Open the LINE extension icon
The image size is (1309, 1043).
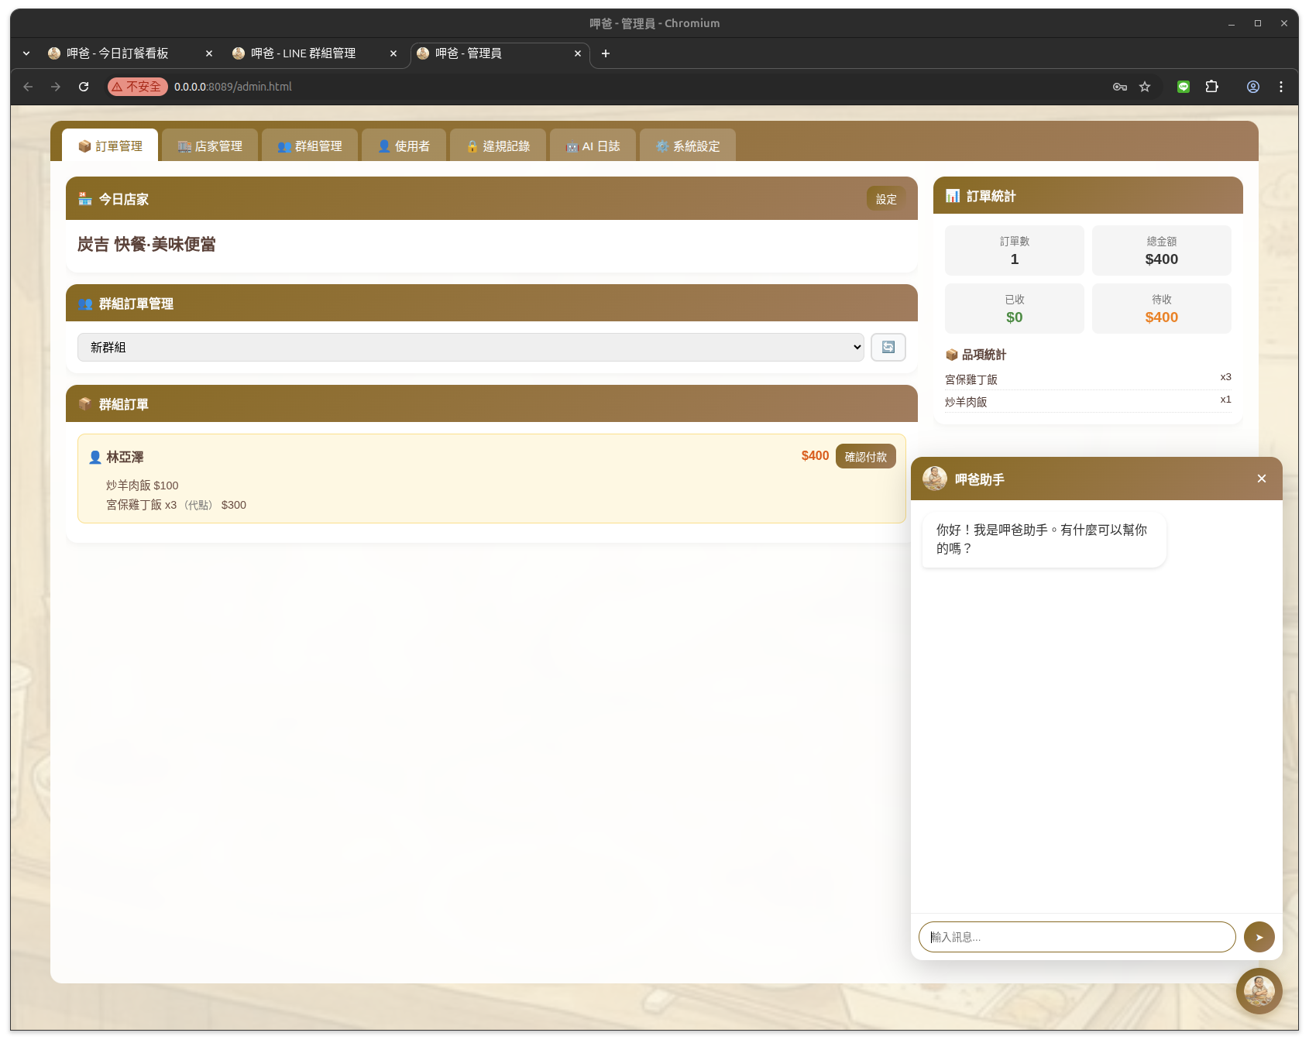pyautogui.click(x=1183, y=87)
